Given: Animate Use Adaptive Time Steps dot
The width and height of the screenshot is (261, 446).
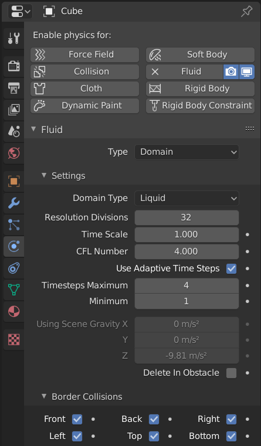Looking at the screenshot, I should [248, 268].
